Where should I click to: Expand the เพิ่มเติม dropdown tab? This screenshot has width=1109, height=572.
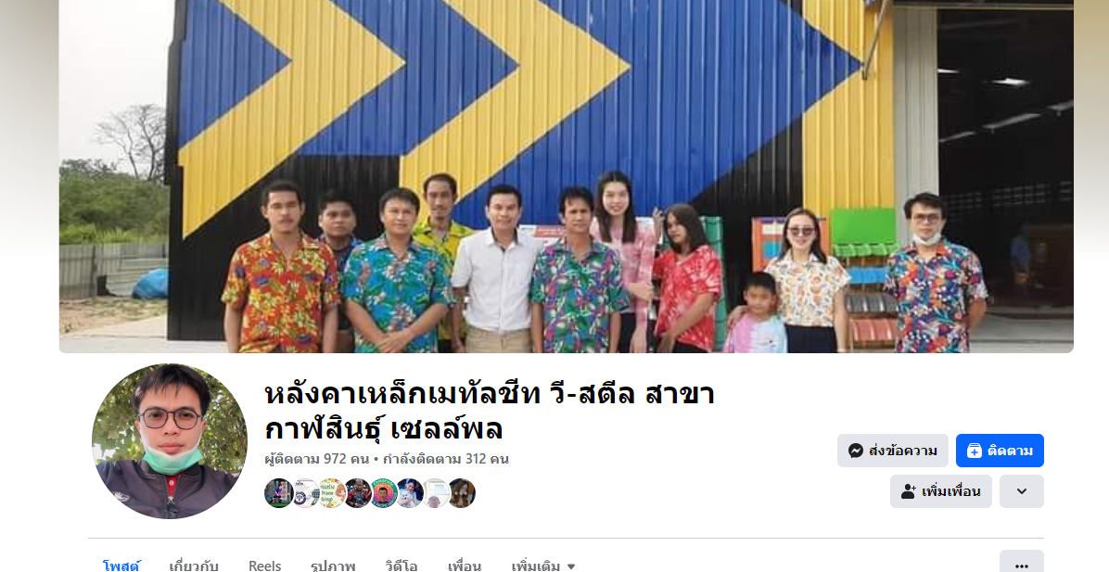[543, 566]
